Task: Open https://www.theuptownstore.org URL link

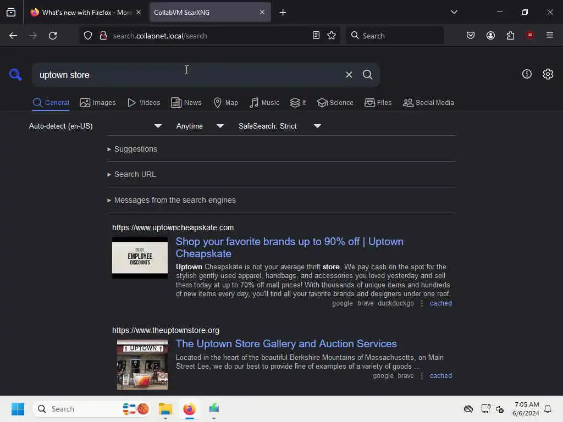Action: [165, 330]
